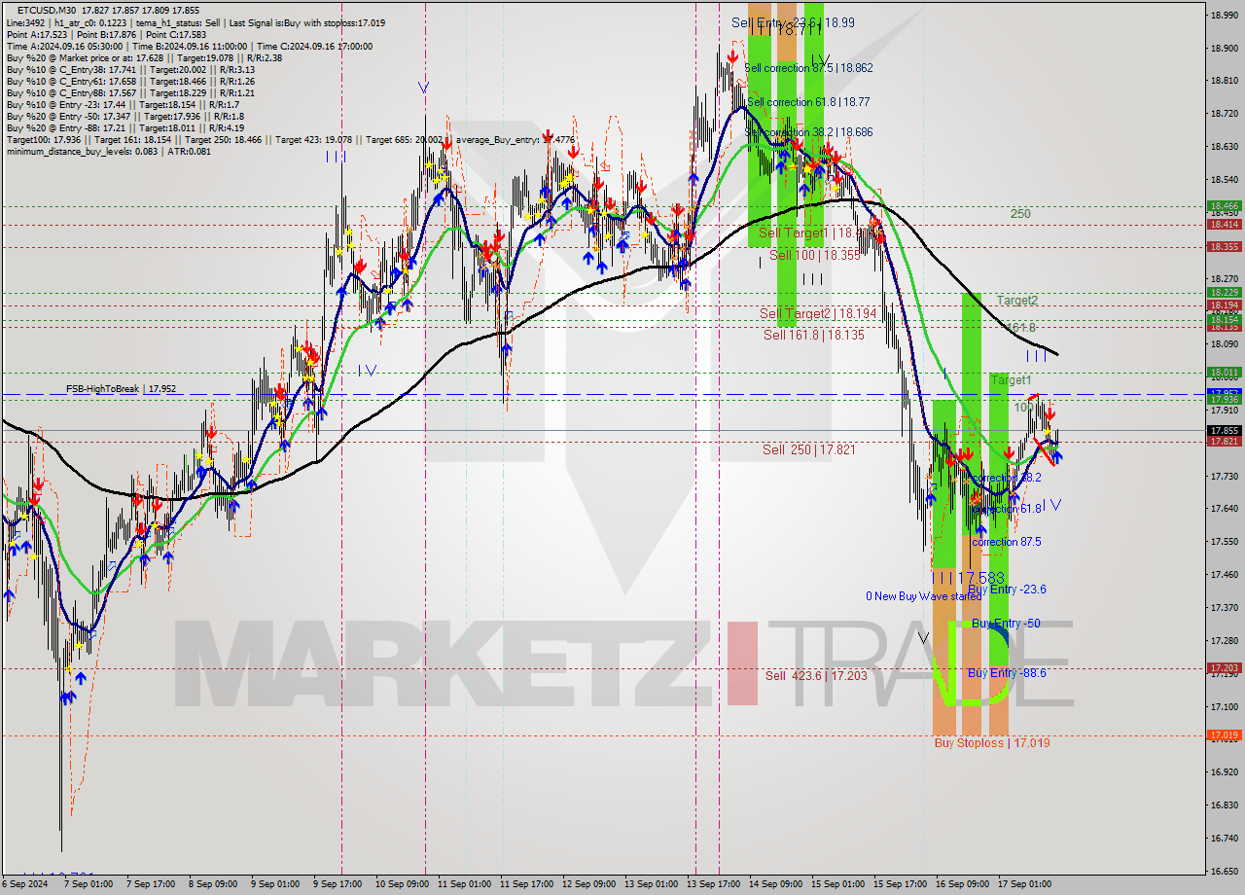Select the 'Sell 250 | 17.821' label
The width and height of the screenshot is (1245, 895).
[x=809, y=449]
